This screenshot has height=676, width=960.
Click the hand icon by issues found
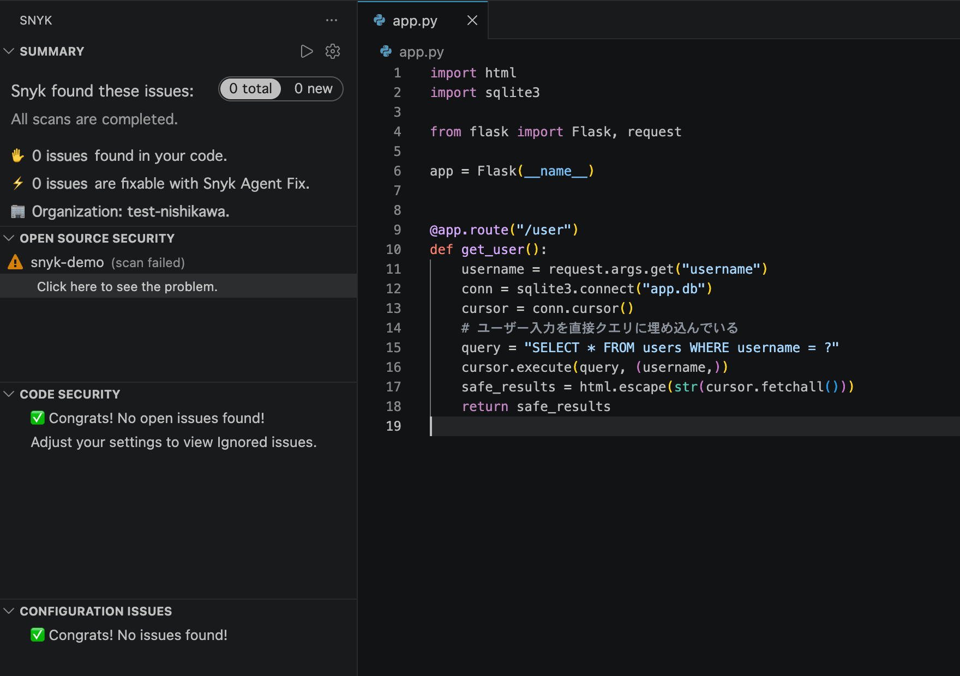click(18, 156)
